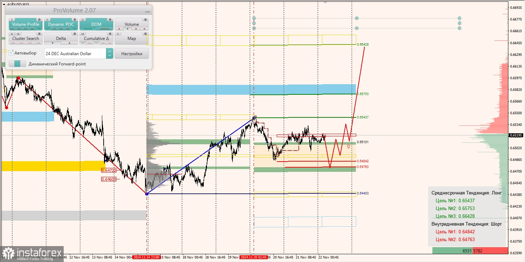Select the green dot segment under Delta
Image resolution: width=525 pixels, height=262 pixels.
[x=53, y=43]
